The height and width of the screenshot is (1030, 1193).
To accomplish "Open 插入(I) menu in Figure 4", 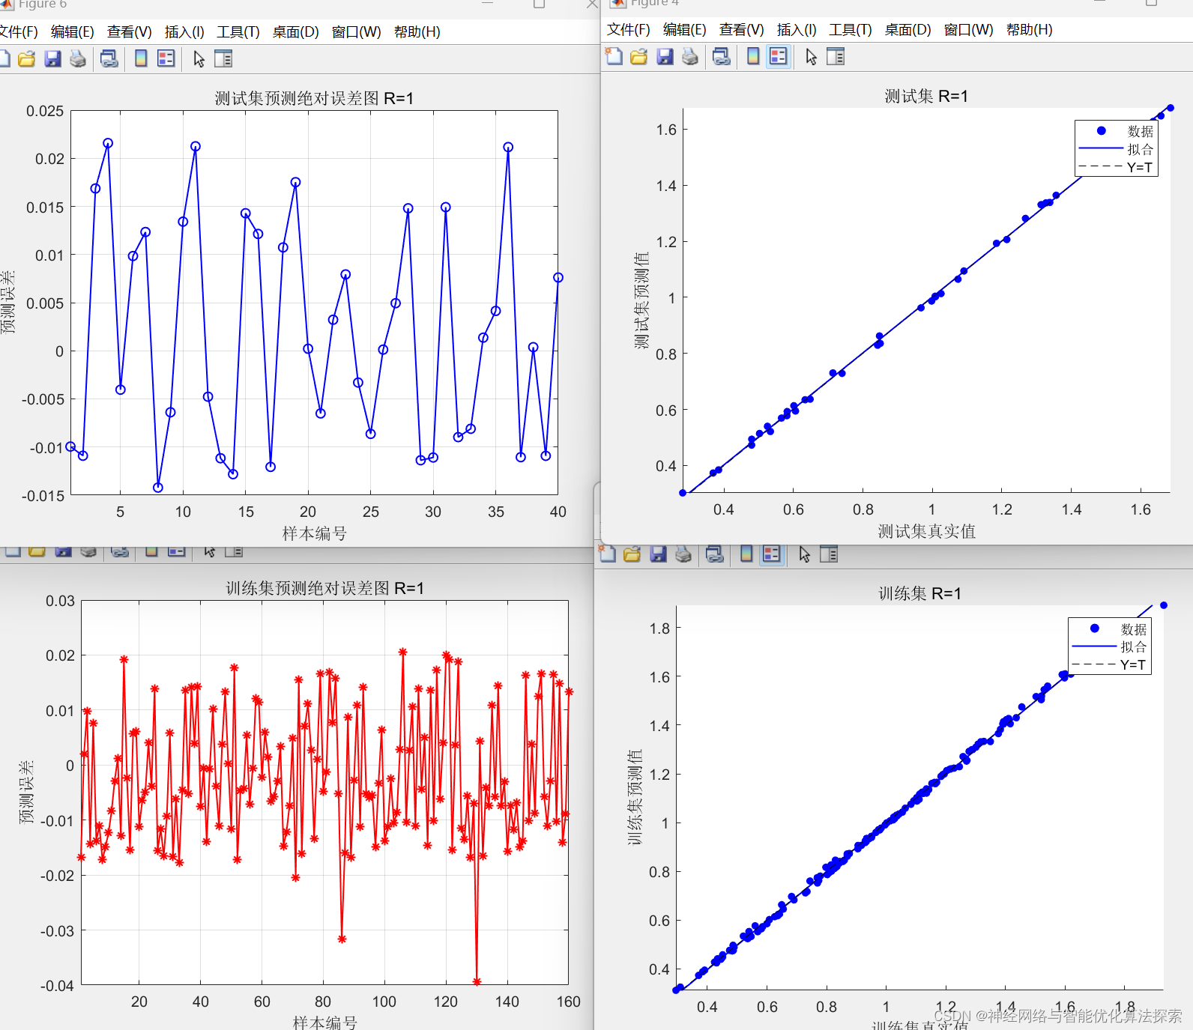I will pos(797,30).
